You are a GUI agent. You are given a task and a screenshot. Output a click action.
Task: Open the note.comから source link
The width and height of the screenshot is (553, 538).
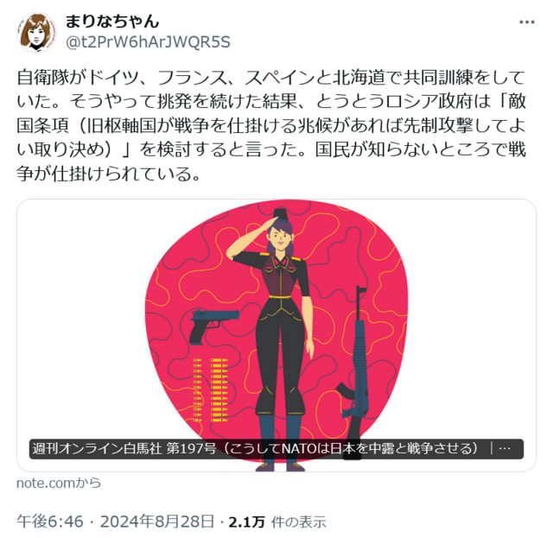[x=59, y=483]
